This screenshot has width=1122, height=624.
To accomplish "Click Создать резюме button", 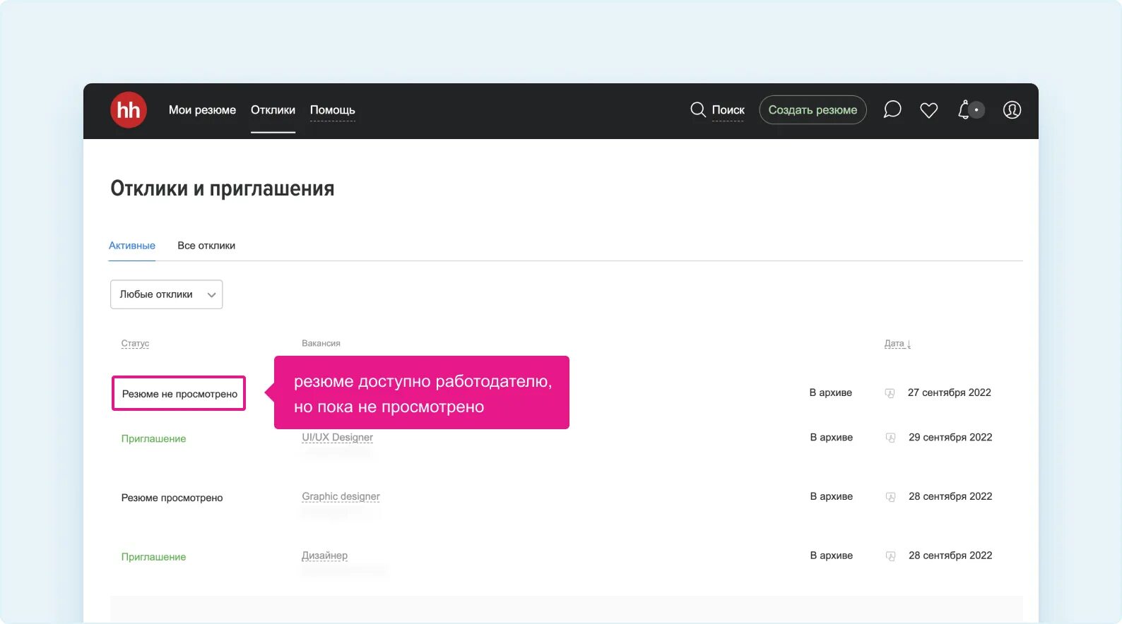I will pyautogui.click(x=813, y=110).
